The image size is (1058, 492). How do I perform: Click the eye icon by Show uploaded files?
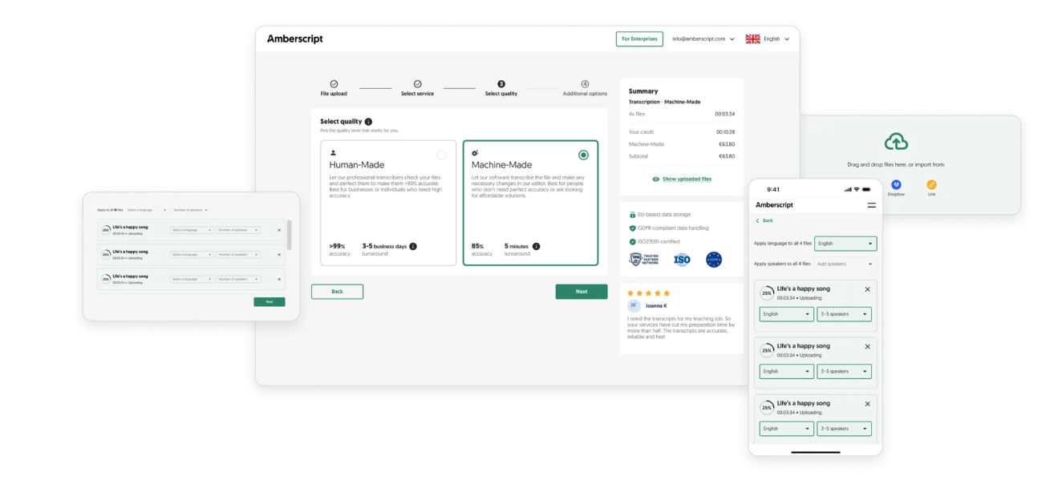pyautogui.click(x=656, y=179)
